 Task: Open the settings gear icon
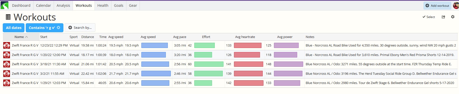(x=453, y=17)
